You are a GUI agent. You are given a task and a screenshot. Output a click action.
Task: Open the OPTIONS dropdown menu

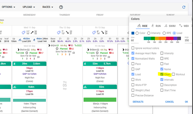(8, 7)
